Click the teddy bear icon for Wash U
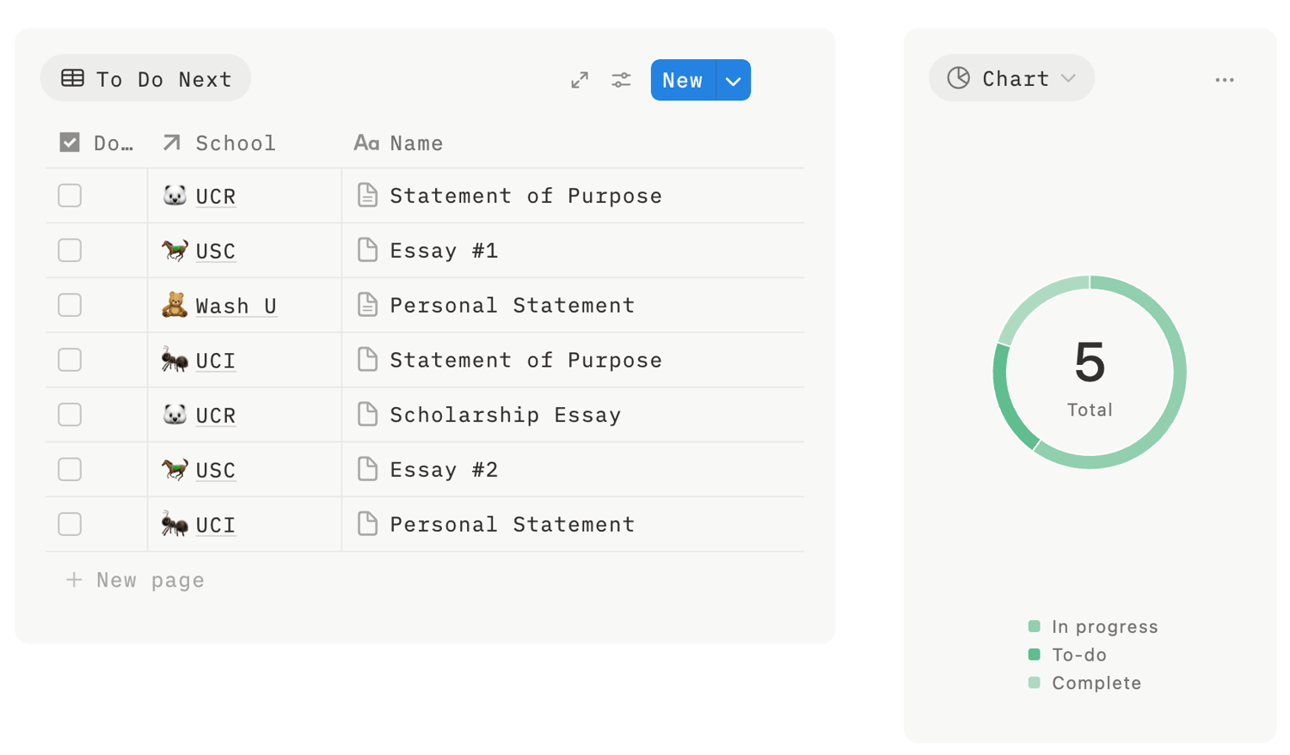The height and width of the screenshot is (755, 1290). pyautogui.click(x=175, y=305)
